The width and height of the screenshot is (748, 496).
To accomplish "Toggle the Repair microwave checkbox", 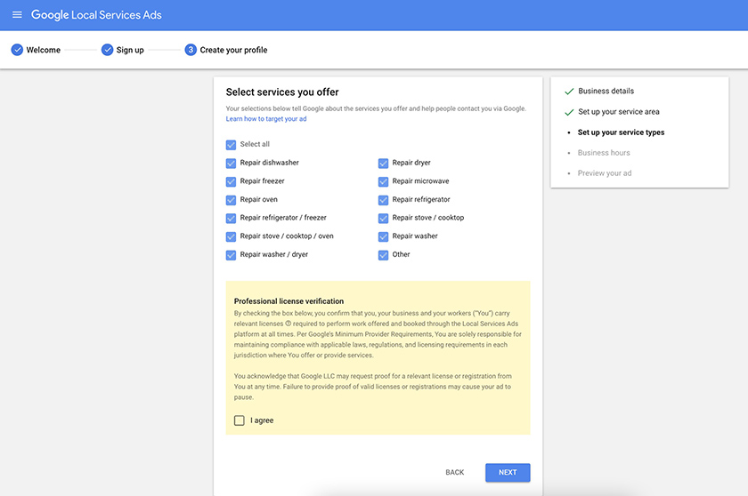I will (x=383, y=182).
